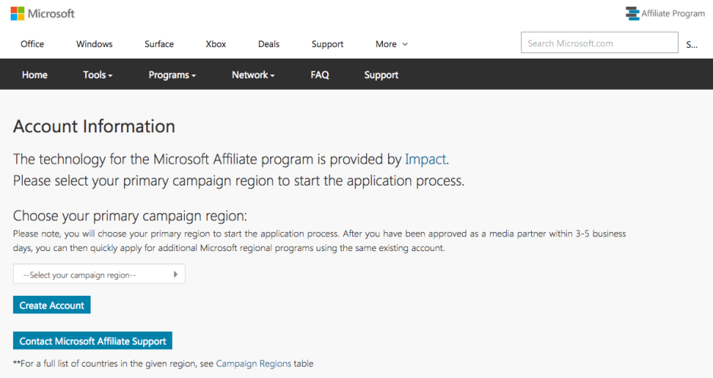Open the Office menu item

(x=32, y=44)
